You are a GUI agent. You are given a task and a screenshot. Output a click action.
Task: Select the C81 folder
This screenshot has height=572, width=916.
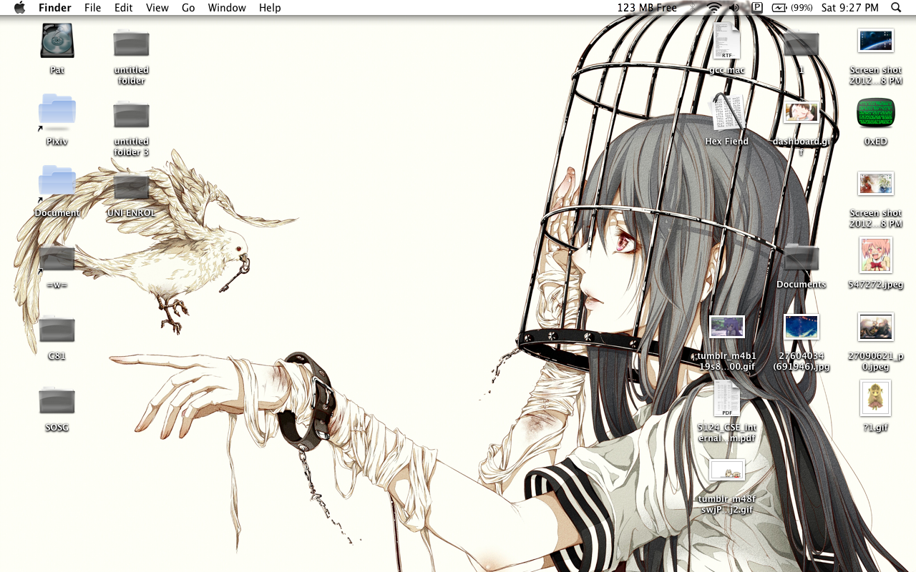point(57,329)
